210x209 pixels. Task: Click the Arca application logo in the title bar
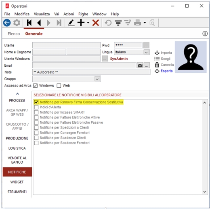point(7,6)
